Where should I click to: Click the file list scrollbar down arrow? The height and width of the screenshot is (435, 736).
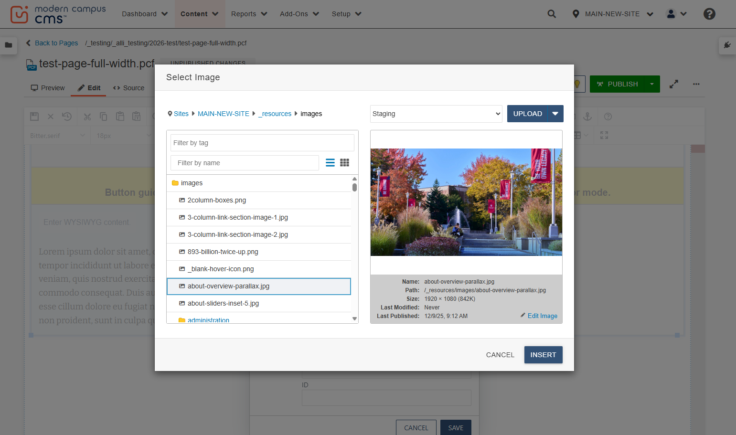point(354,318)
